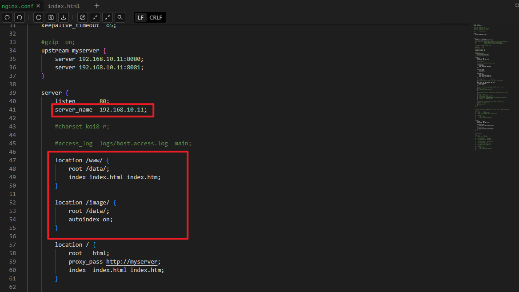Click "server_name" directive text
The image size is (519, 292).
point(73,110)
